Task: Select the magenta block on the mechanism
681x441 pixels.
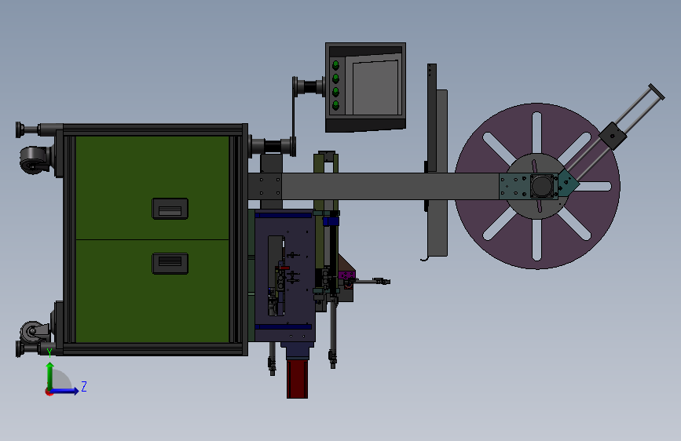Action: click(x=346, y=275)
